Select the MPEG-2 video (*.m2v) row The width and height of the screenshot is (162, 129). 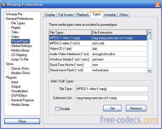98,43
